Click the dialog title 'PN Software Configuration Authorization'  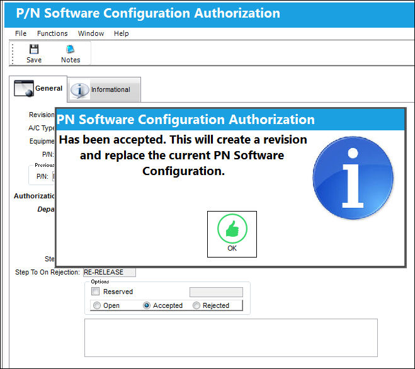[x=186, y=120]
